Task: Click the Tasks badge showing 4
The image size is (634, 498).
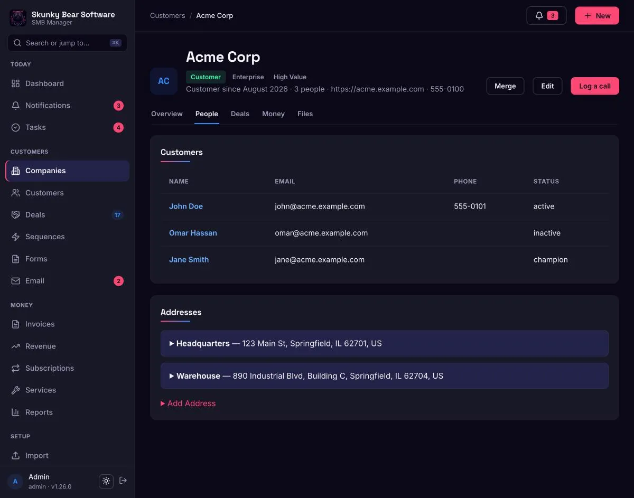Action: (x=118, y=127)
